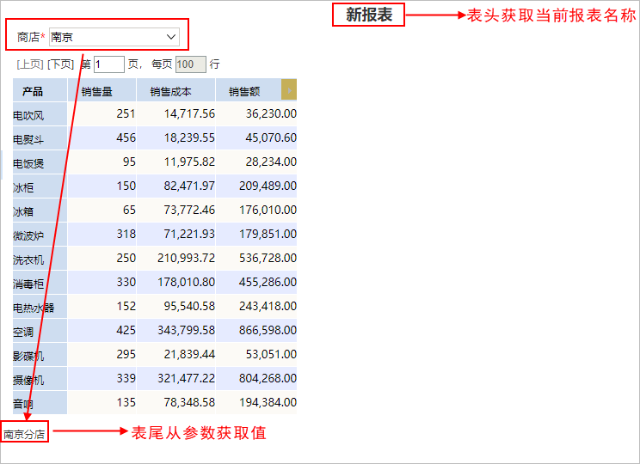The height and width of the screenshot is (464, 640).
Task: Go to previous page via [上页]
Action: click(30, 64)
